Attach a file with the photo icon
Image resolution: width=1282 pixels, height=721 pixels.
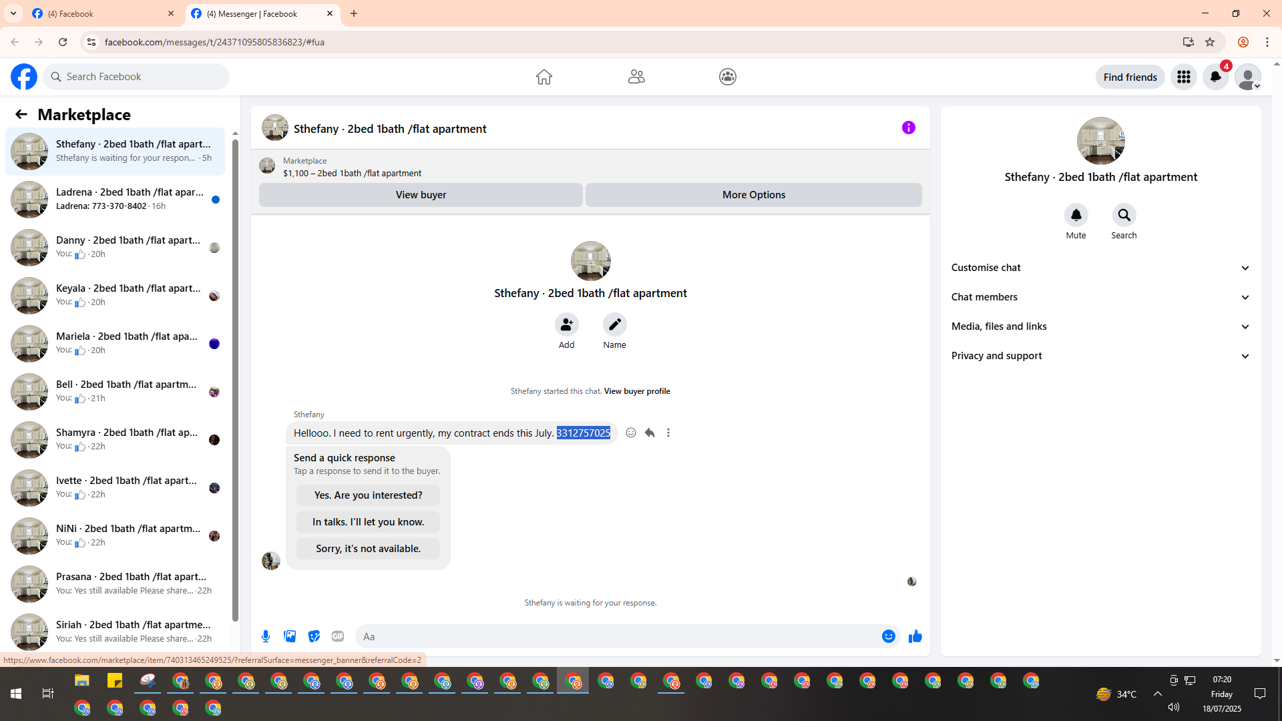click(x=290, y=636)
